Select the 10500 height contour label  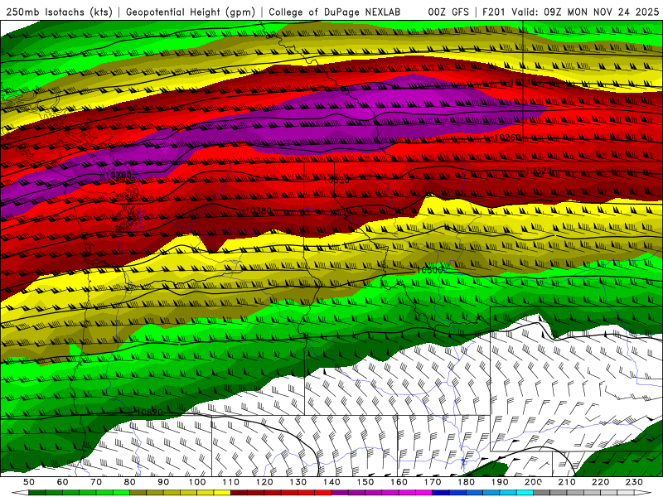pyautogui.click(x=429, y=270)
